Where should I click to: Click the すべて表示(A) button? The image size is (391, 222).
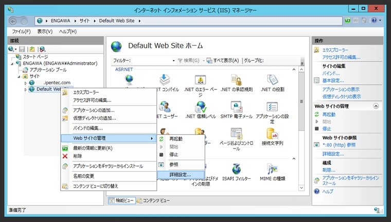point(223,61)
